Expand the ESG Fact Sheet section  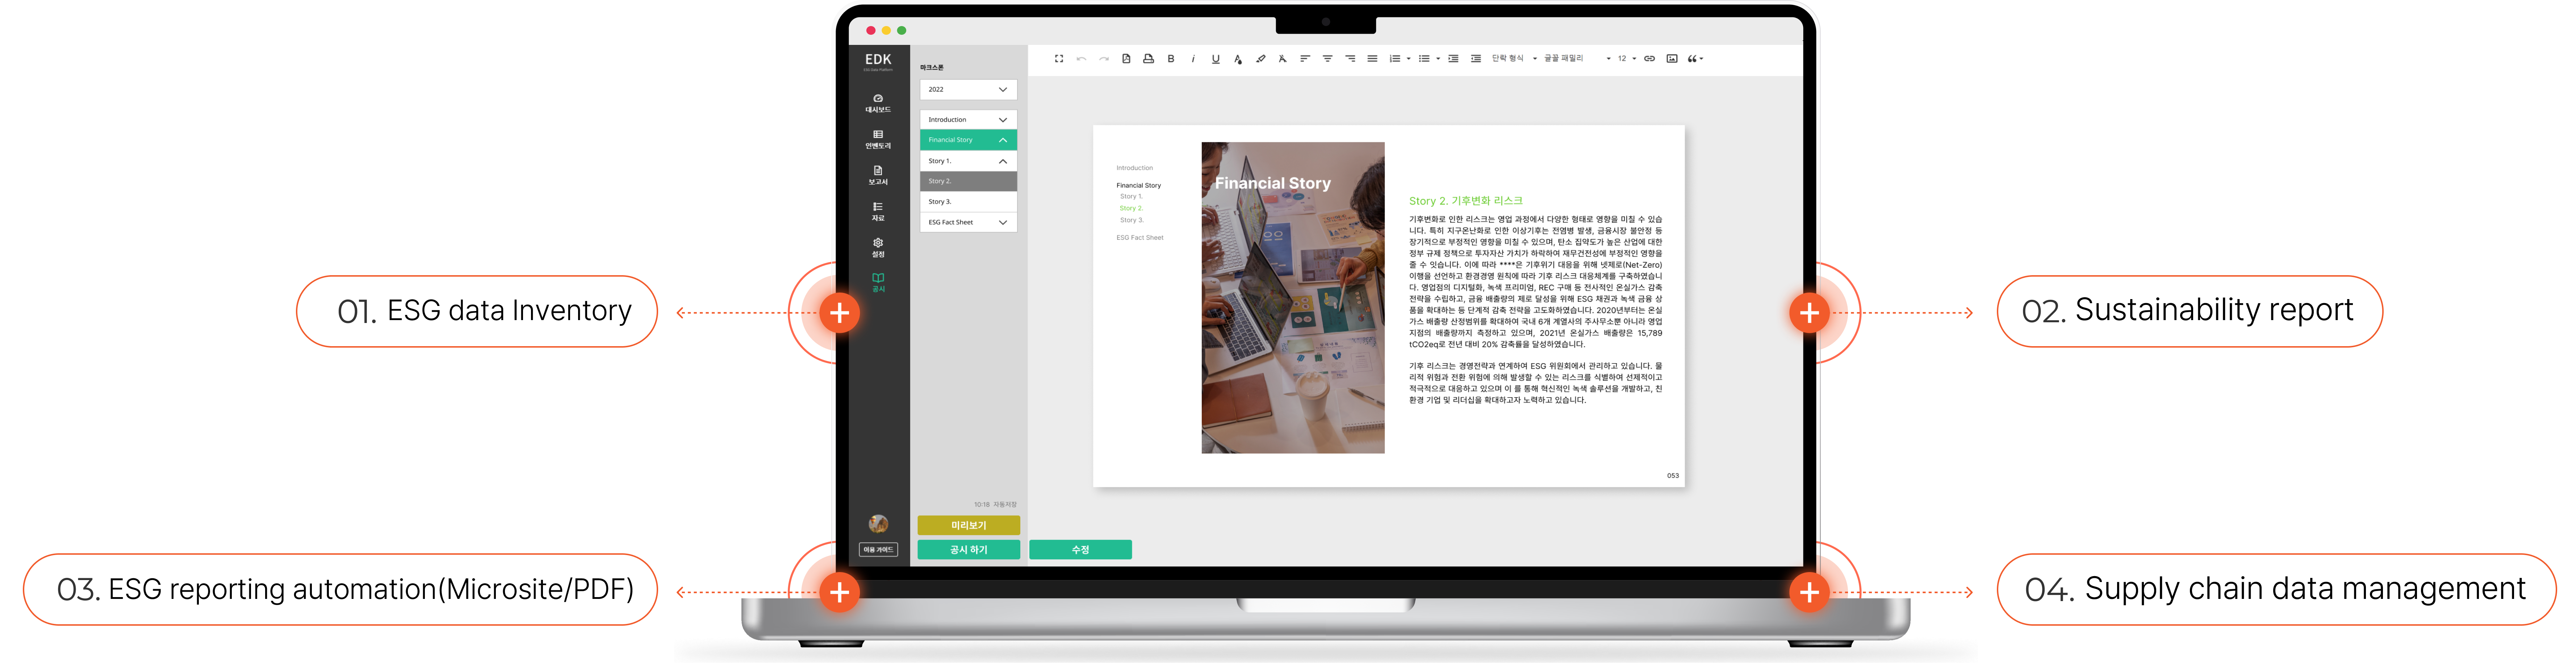(x=968, y=222)
